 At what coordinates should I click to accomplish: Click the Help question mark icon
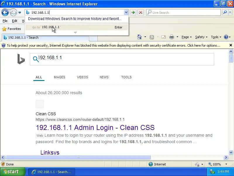(226, 37)
